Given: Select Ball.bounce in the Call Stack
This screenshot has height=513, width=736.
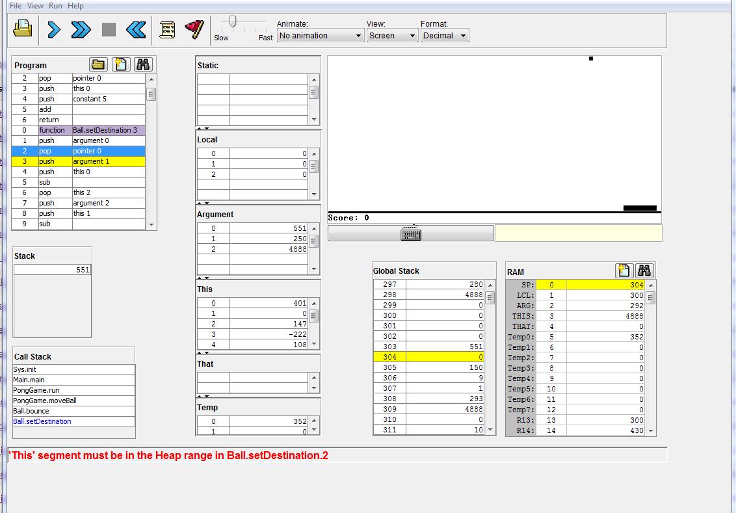Looking at the screenshot, I should pyautogui.click(x=31, y=411).
